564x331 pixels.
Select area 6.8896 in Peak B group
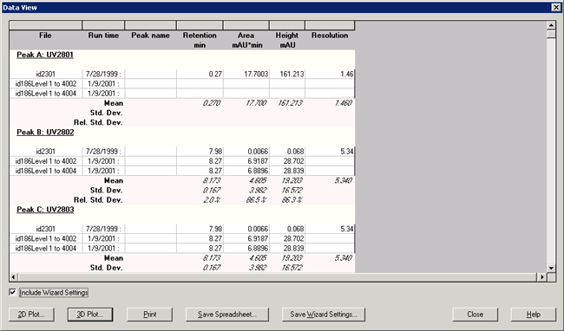pyautogui.click(x=246, y=171)
